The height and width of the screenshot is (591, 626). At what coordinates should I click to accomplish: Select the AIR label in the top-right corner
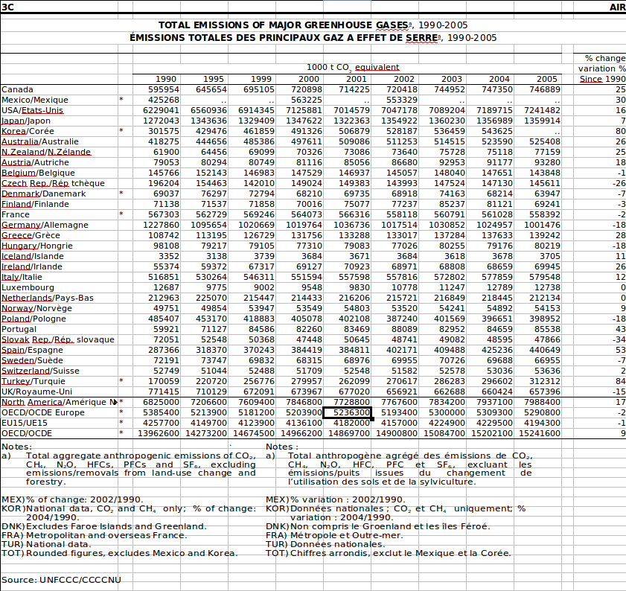[617, 7]
